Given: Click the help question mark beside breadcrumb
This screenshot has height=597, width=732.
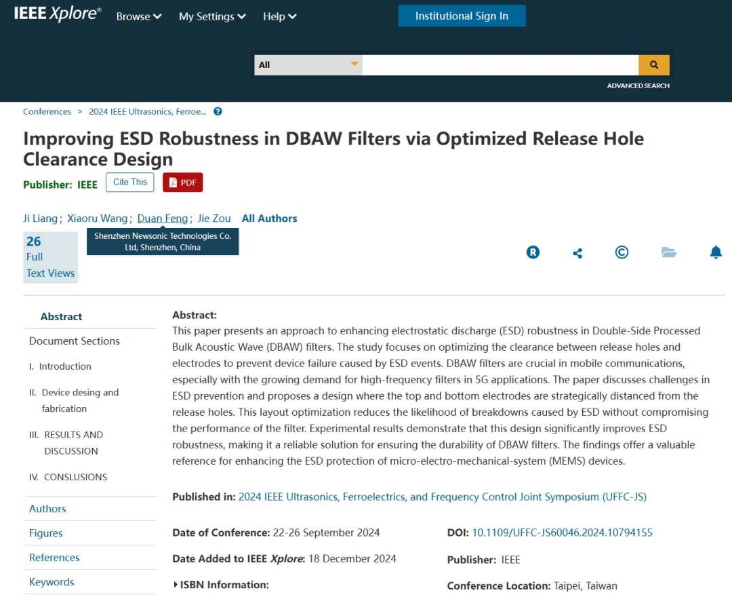Looking at the screenshot, I should click(x=218, y=111).
